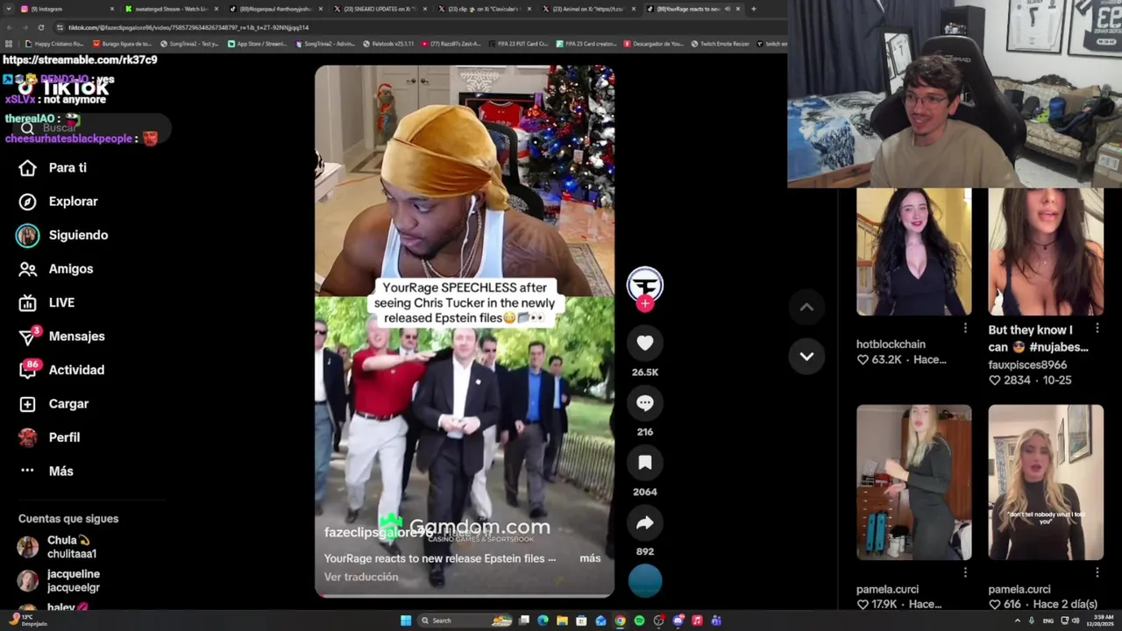This screenshot has height=631, width=1122.
Task: Open fazeclipsgalore96 username on video
Action: (x=379, y=532)
